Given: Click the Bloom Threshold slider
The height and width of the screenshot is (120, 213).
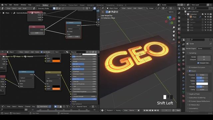Looking at the screenshot, I should pyautogui.click(x=202, y=75).
